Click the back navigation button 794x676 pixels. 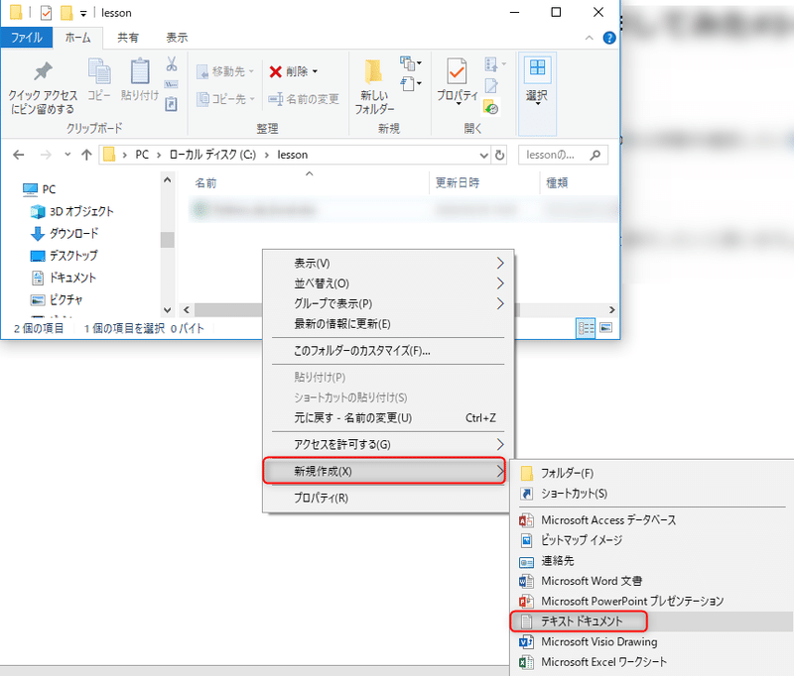18,155
